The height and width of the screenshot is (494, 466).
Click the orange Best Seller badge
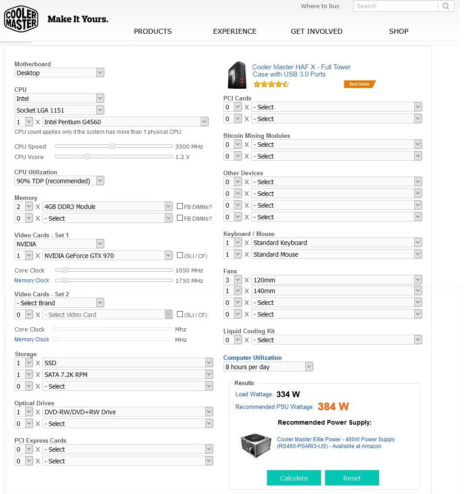(x=359, y=84)
